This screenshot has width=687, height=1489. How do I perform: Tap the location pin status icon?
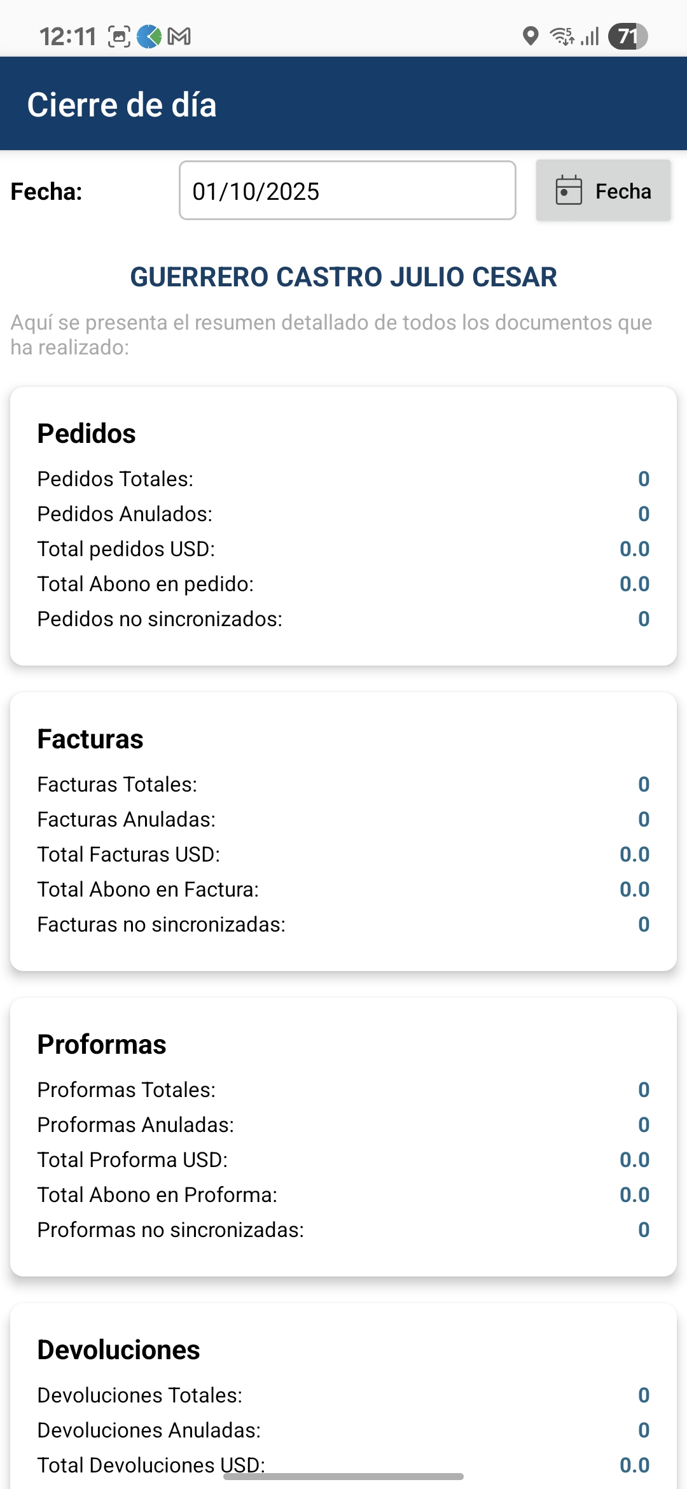pos(530,36)
